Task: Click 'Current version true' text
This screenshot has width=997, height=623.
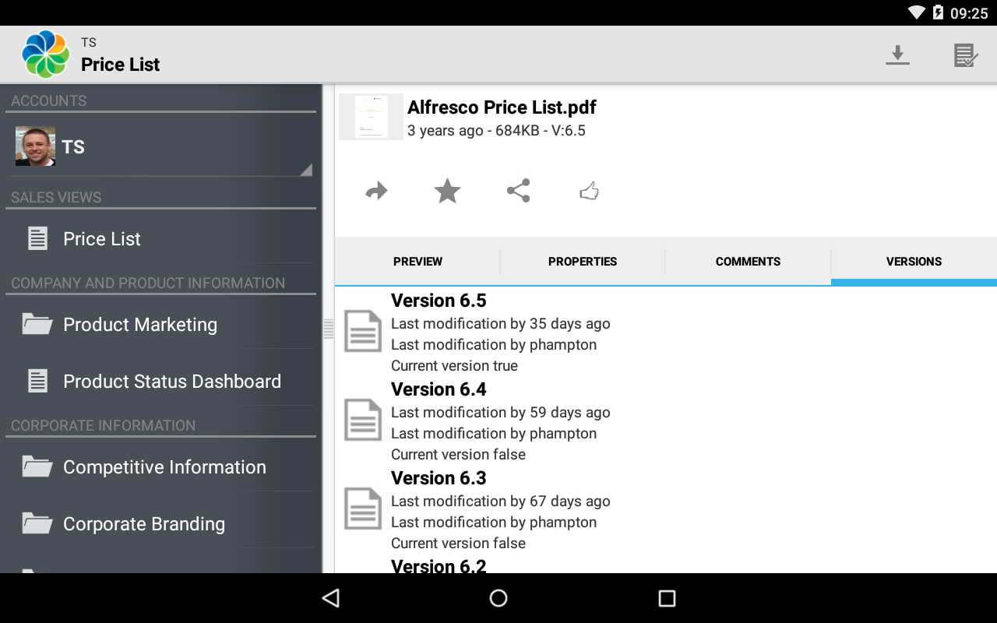Action: point(454,366)
